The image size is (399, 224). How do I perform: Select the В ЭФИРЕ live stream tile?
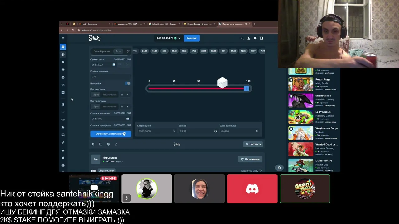(x=94, y=189)
